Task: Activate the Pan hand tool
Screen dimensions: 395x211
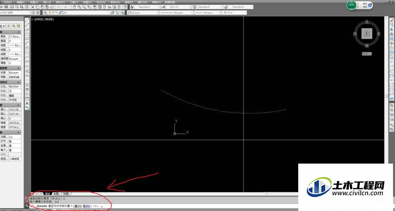Action: tap(75, 7)
